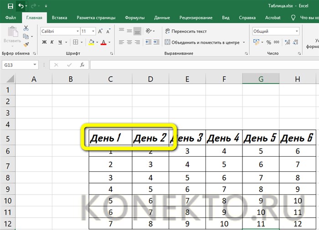Apply thousands separator 000 style
The height and width of the screenshot is (230, 319).
pos(277,42)
